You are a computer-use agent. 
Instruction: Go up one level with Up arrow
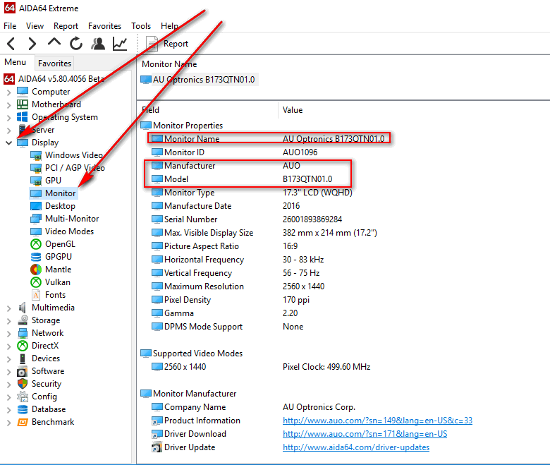pos(54,42)
